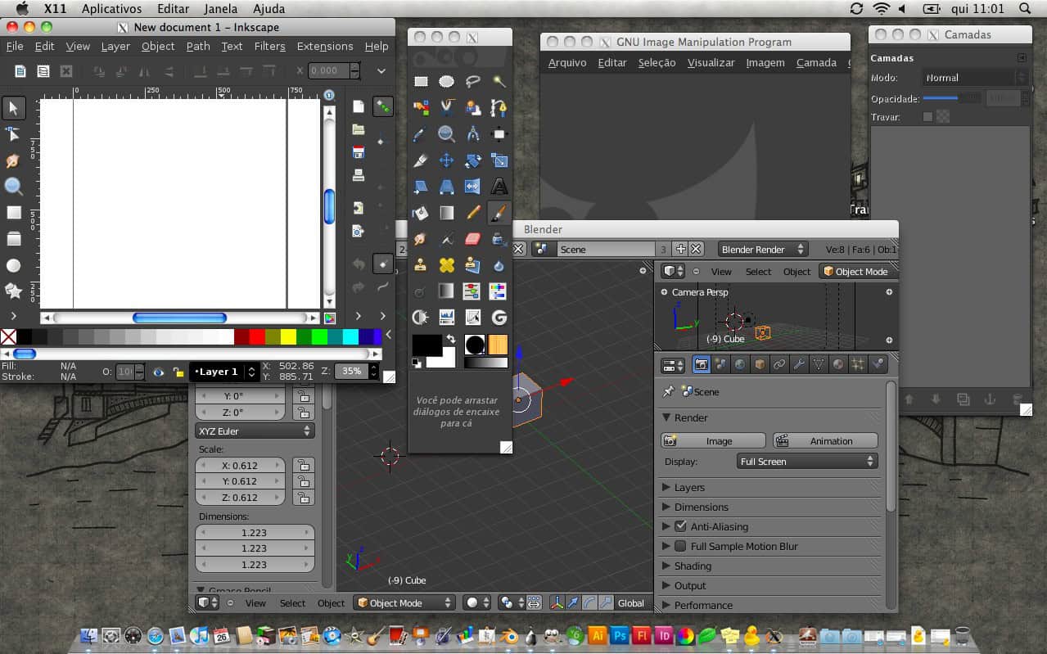This screenshot has height=654, width=1047.
Task: Open the XYZ Euler rotation mode dropdown
Action: click(255, 431)
